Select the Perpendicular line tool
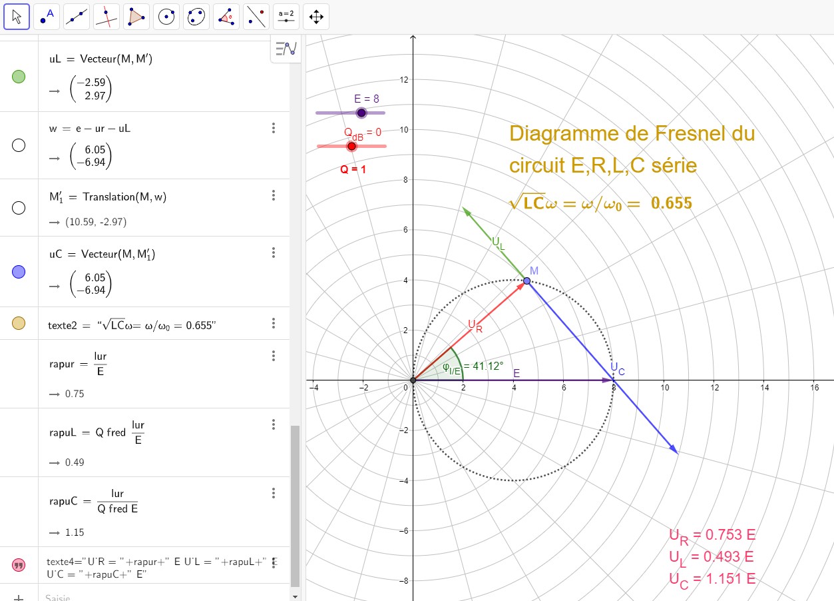The image size is (834, 601). click(x=106, y=17)
